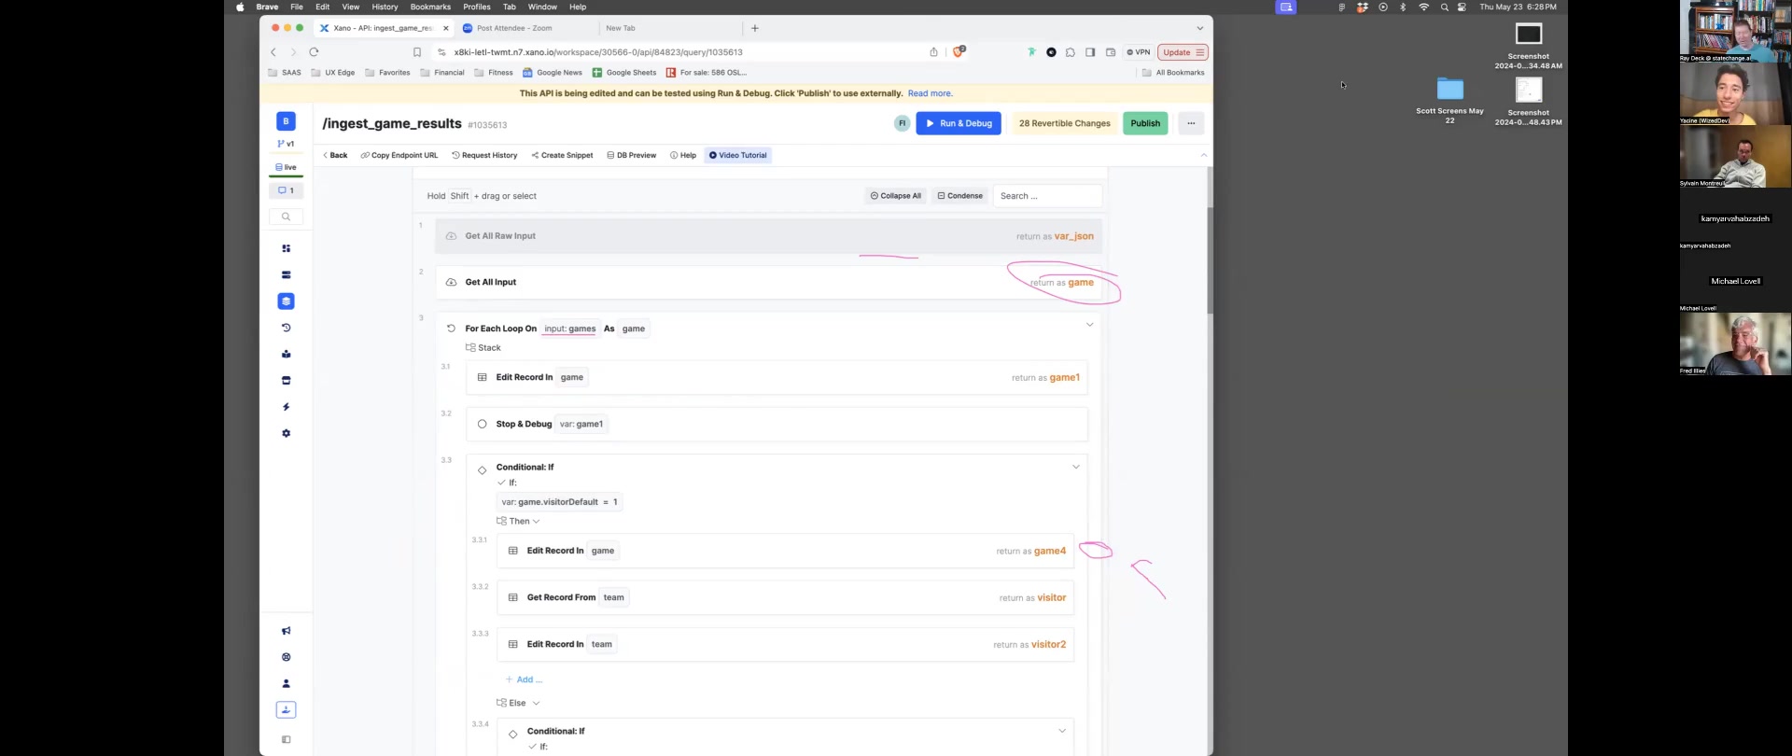1792x756 pixels.
Task: Click the megaphone announcements icon
Action: point(286,631)
